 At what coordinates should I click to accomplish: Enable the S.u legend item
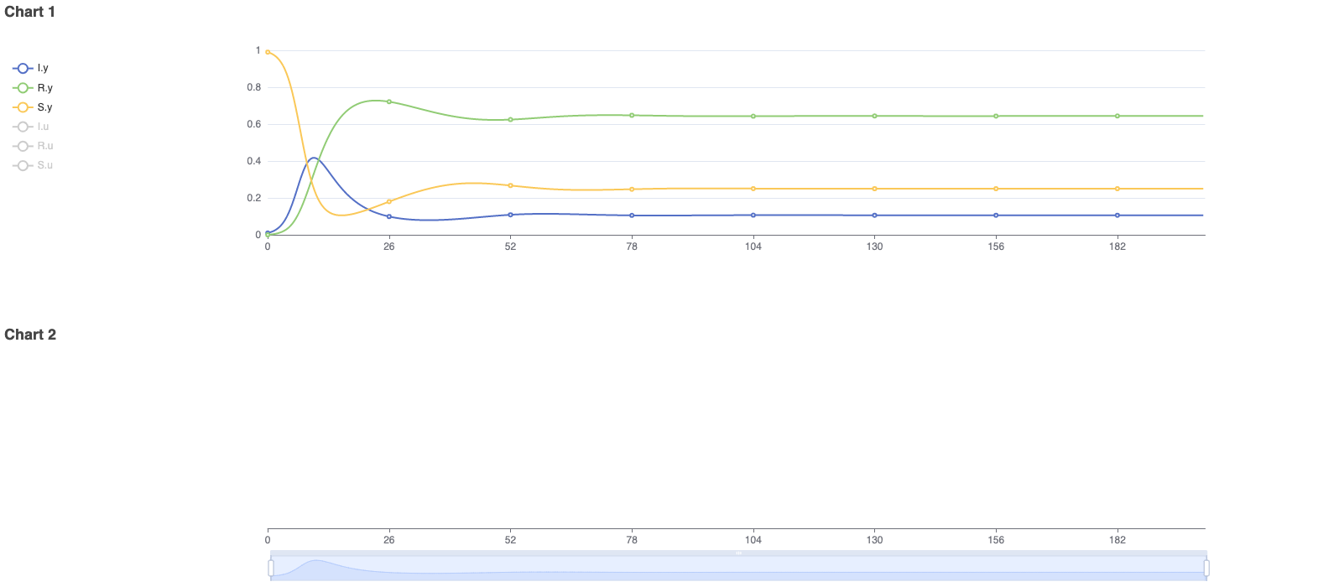click(33, 165)
